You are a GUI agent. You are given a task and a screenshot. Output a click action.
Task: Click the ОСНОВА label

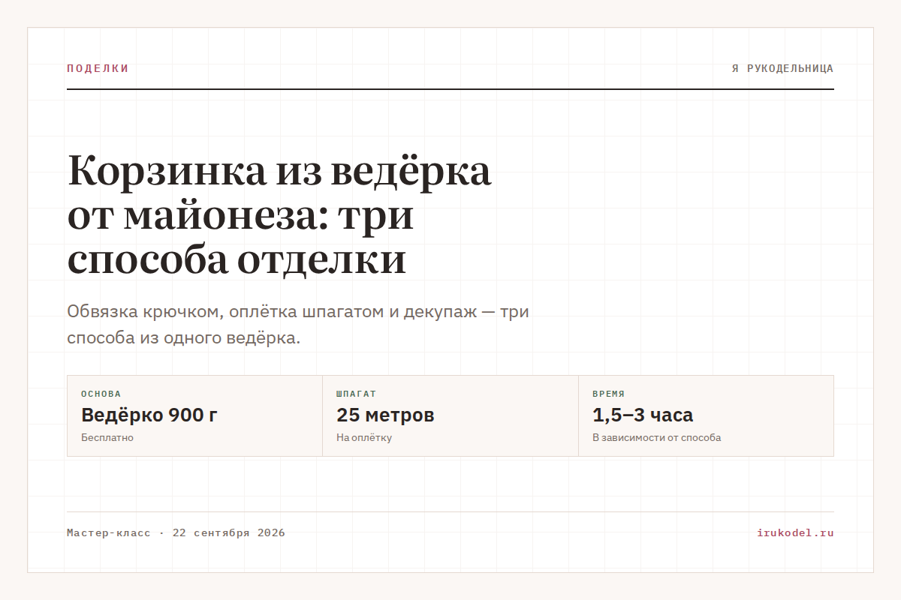[x=101, y=394]
